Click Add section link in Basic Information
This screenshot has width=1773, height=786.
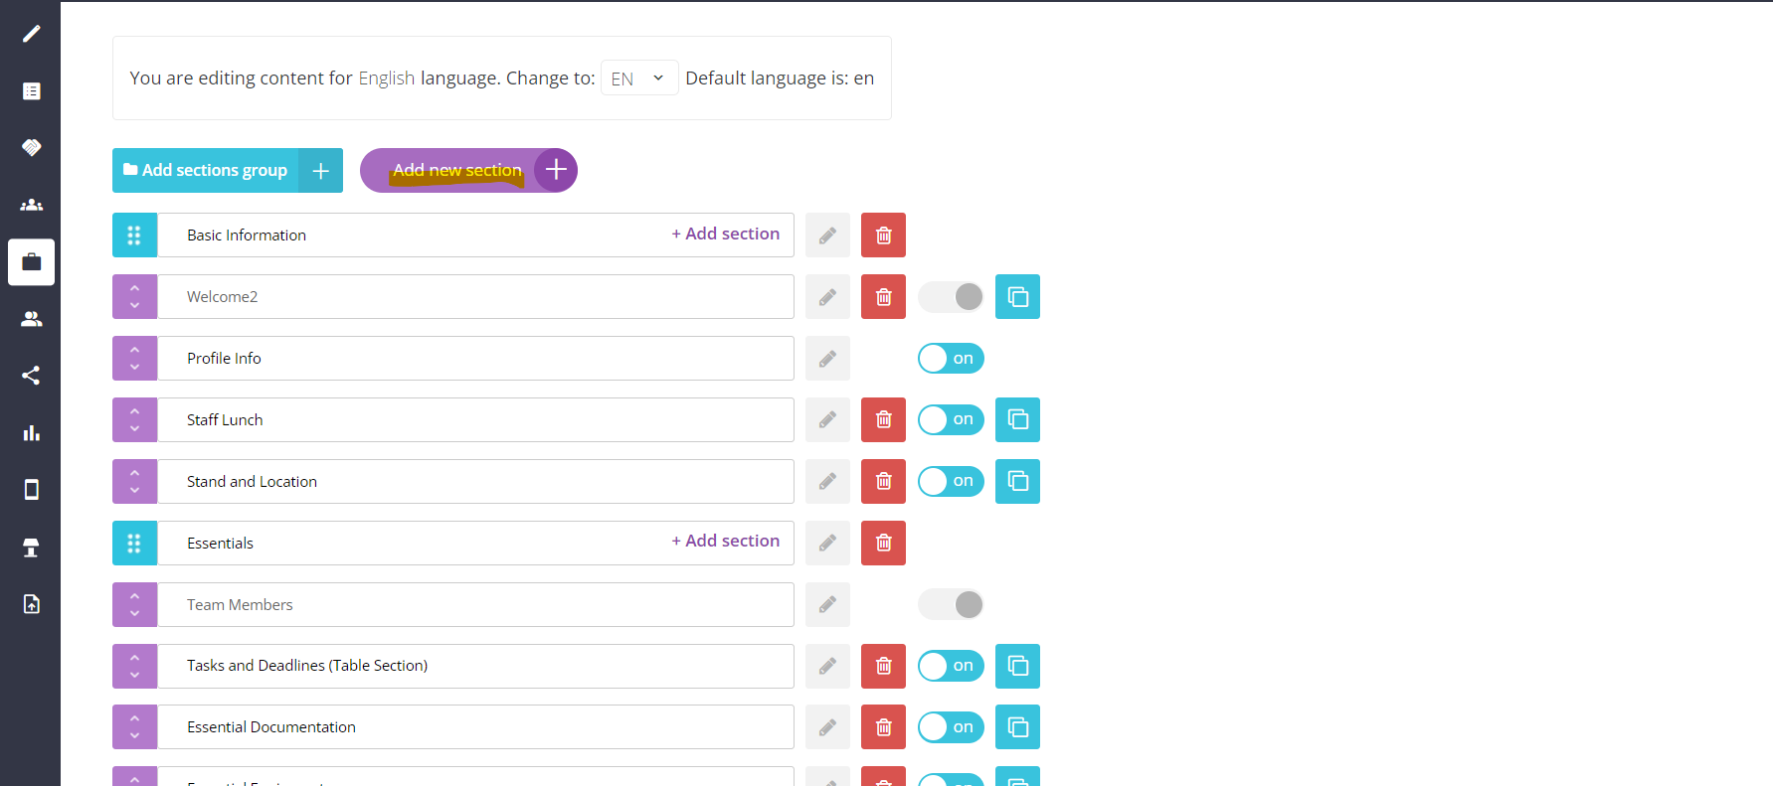pyautogui.click(x=726, y=235)
